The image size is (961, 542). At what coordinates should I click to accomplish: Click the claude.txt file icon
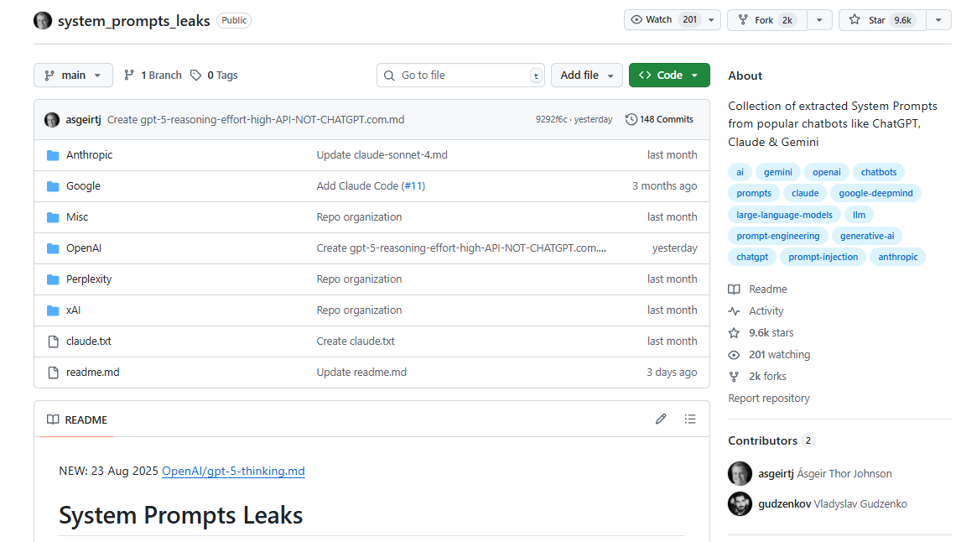pyautogui.click(x=54, y=341)
